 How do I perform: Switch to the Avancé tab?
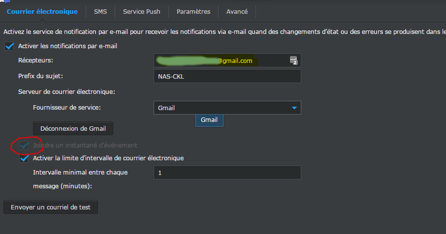237,11
